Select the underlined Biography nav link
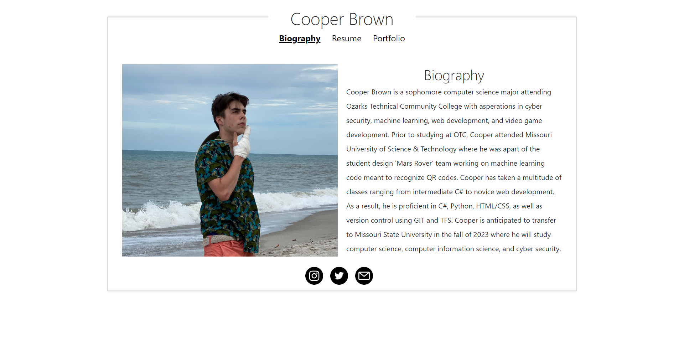 coord(300,38)
